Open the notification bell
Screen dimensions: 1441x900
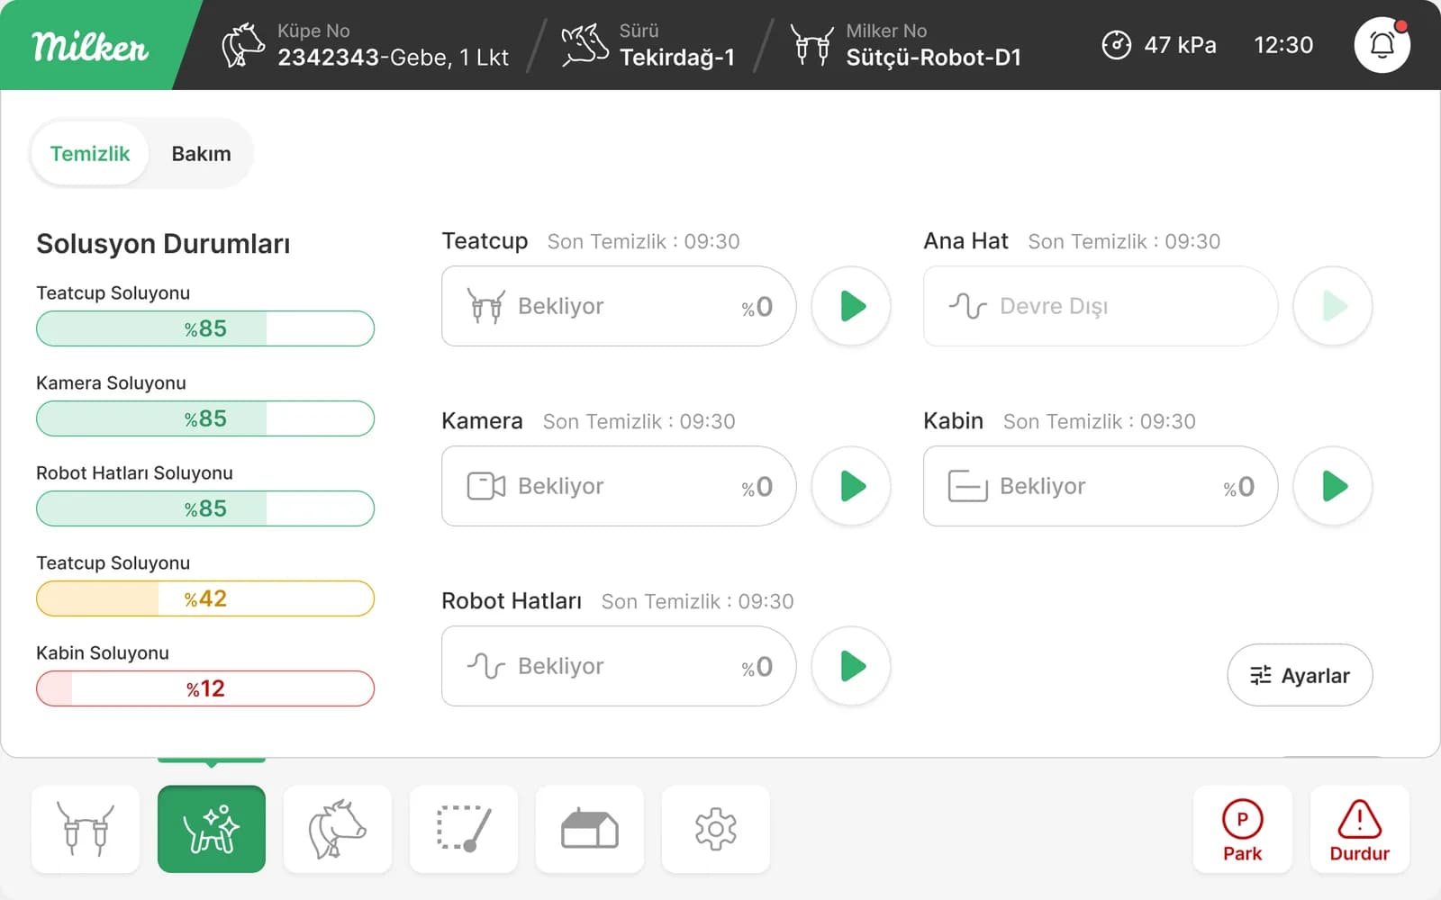(x=1382, y=45)
